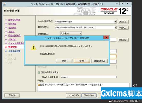Viewport: 142px width, 103px height.
Task: Proceed with 下一步(N)
Action: (x=89, y=95)
